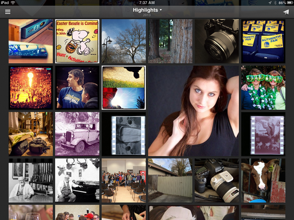Open the old man by rifle rack photo

tap(30, 180)
